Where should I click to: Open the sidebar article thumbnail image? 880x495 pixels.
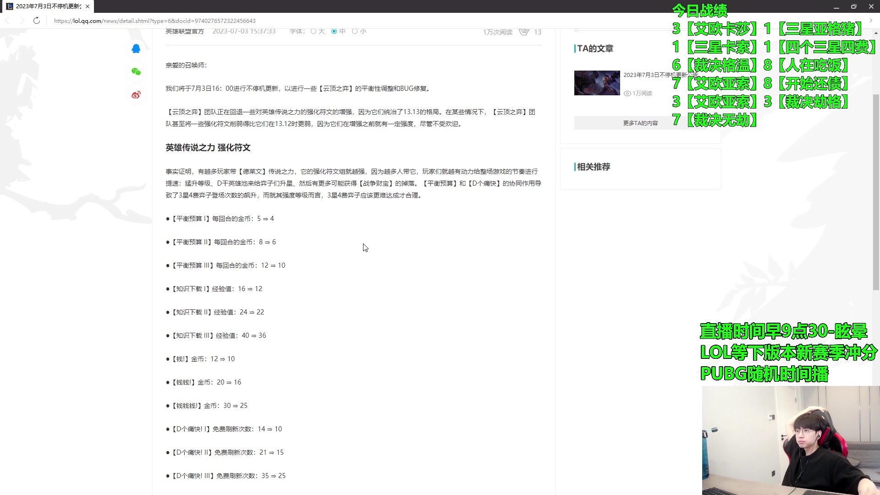[597, 83]
